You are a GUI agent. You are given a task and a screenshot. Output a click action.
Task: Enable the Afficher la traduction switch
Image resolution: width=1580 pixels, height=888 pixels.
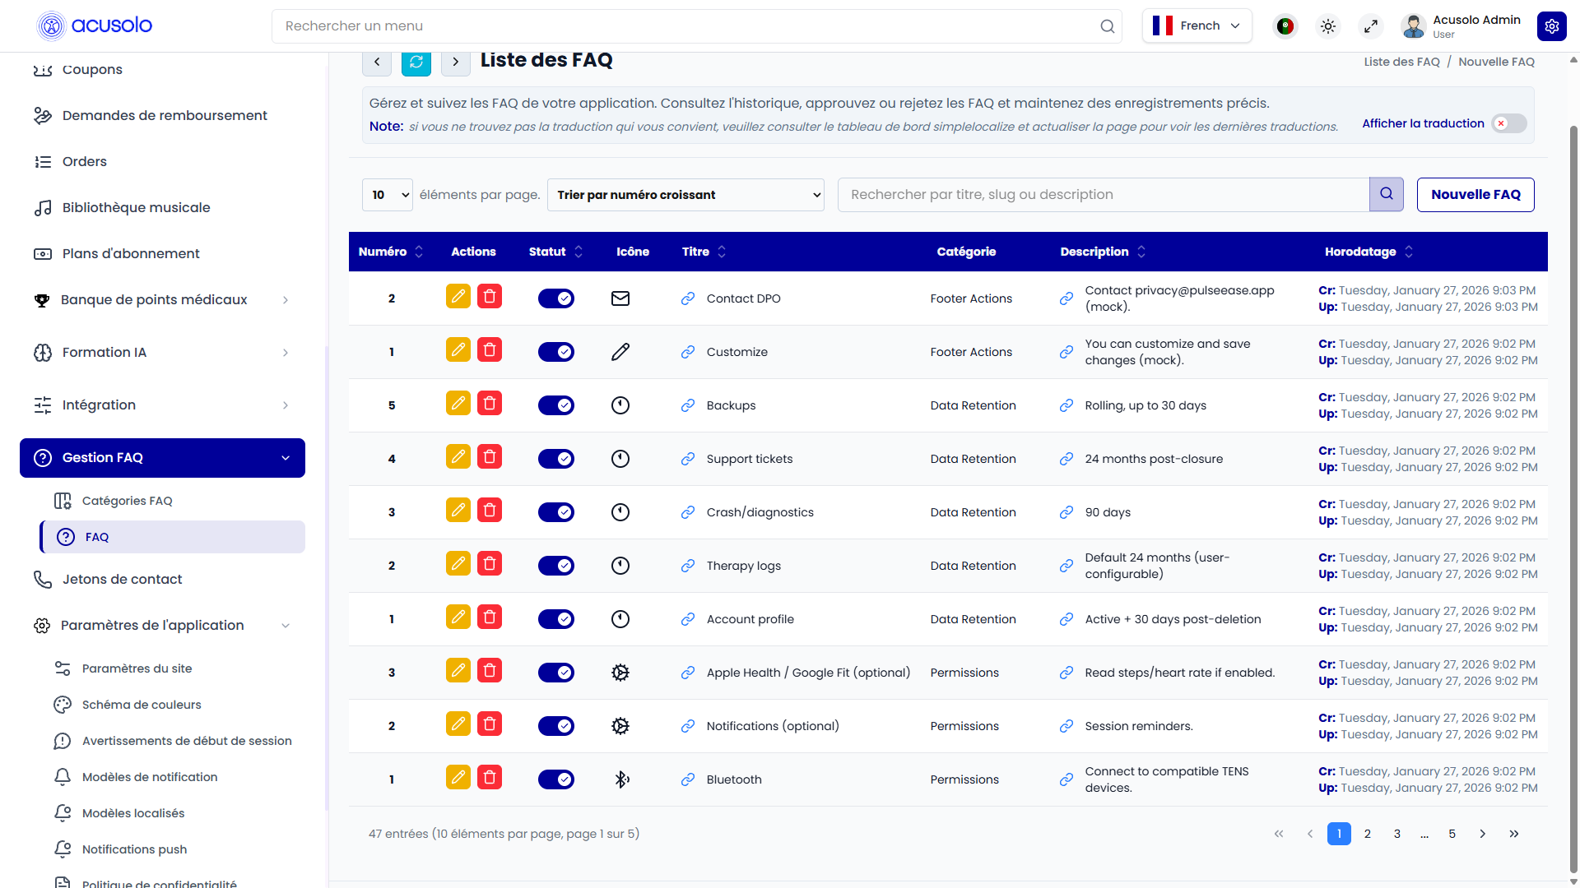pos(1509,123)
